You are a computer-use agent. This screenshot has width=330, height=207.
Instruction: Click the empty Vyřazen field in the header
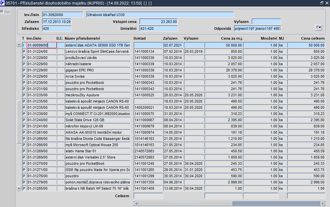266,22
